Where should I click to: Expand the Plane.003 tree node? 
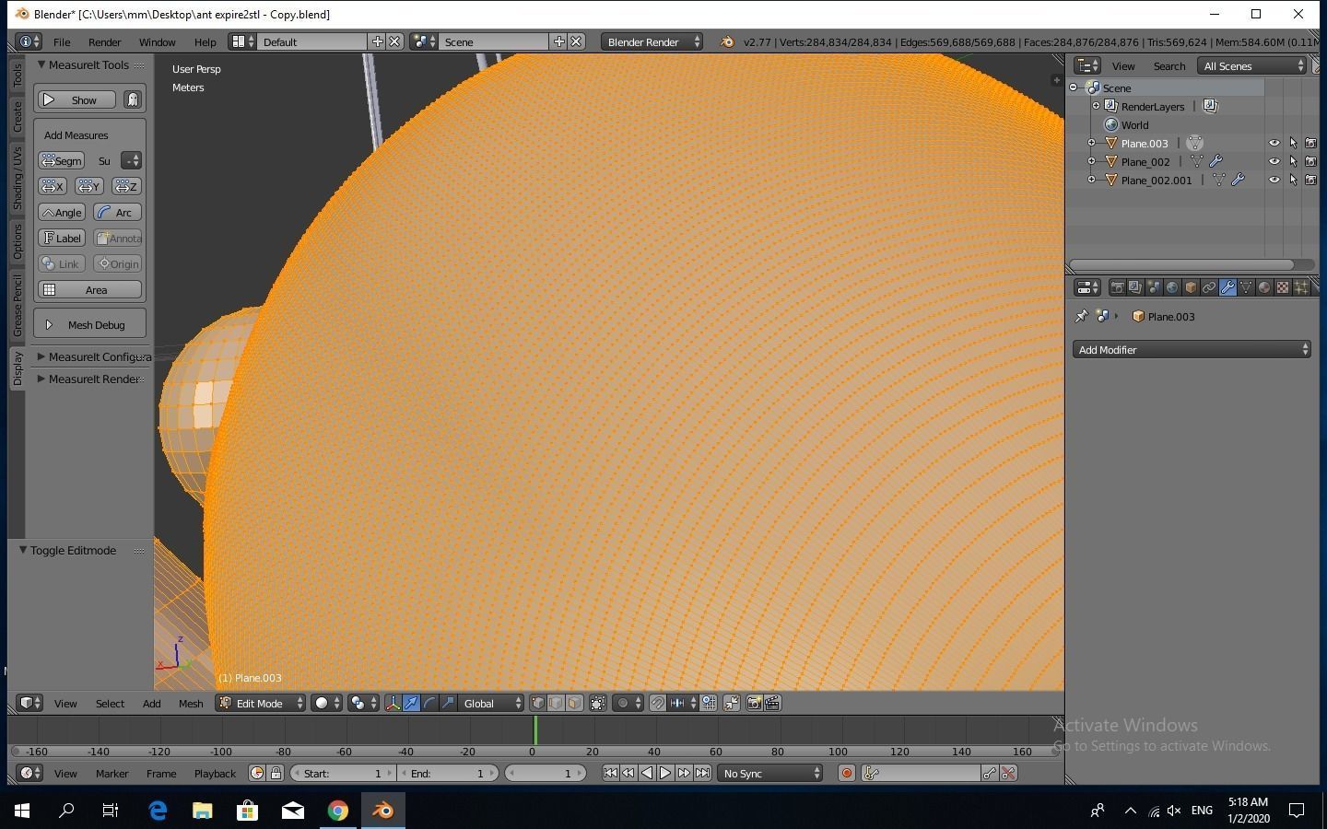(x=1092, y=143)
